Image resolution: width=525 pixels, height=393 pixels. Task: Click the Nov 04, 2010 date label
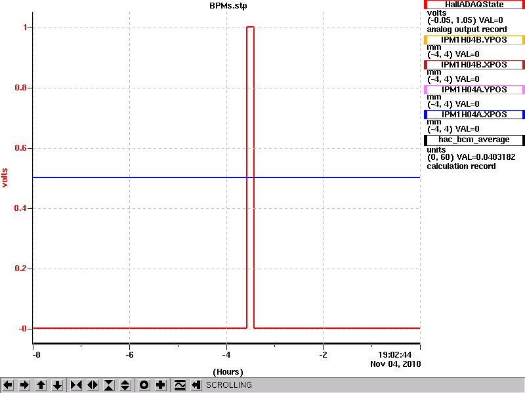[396, 364]
